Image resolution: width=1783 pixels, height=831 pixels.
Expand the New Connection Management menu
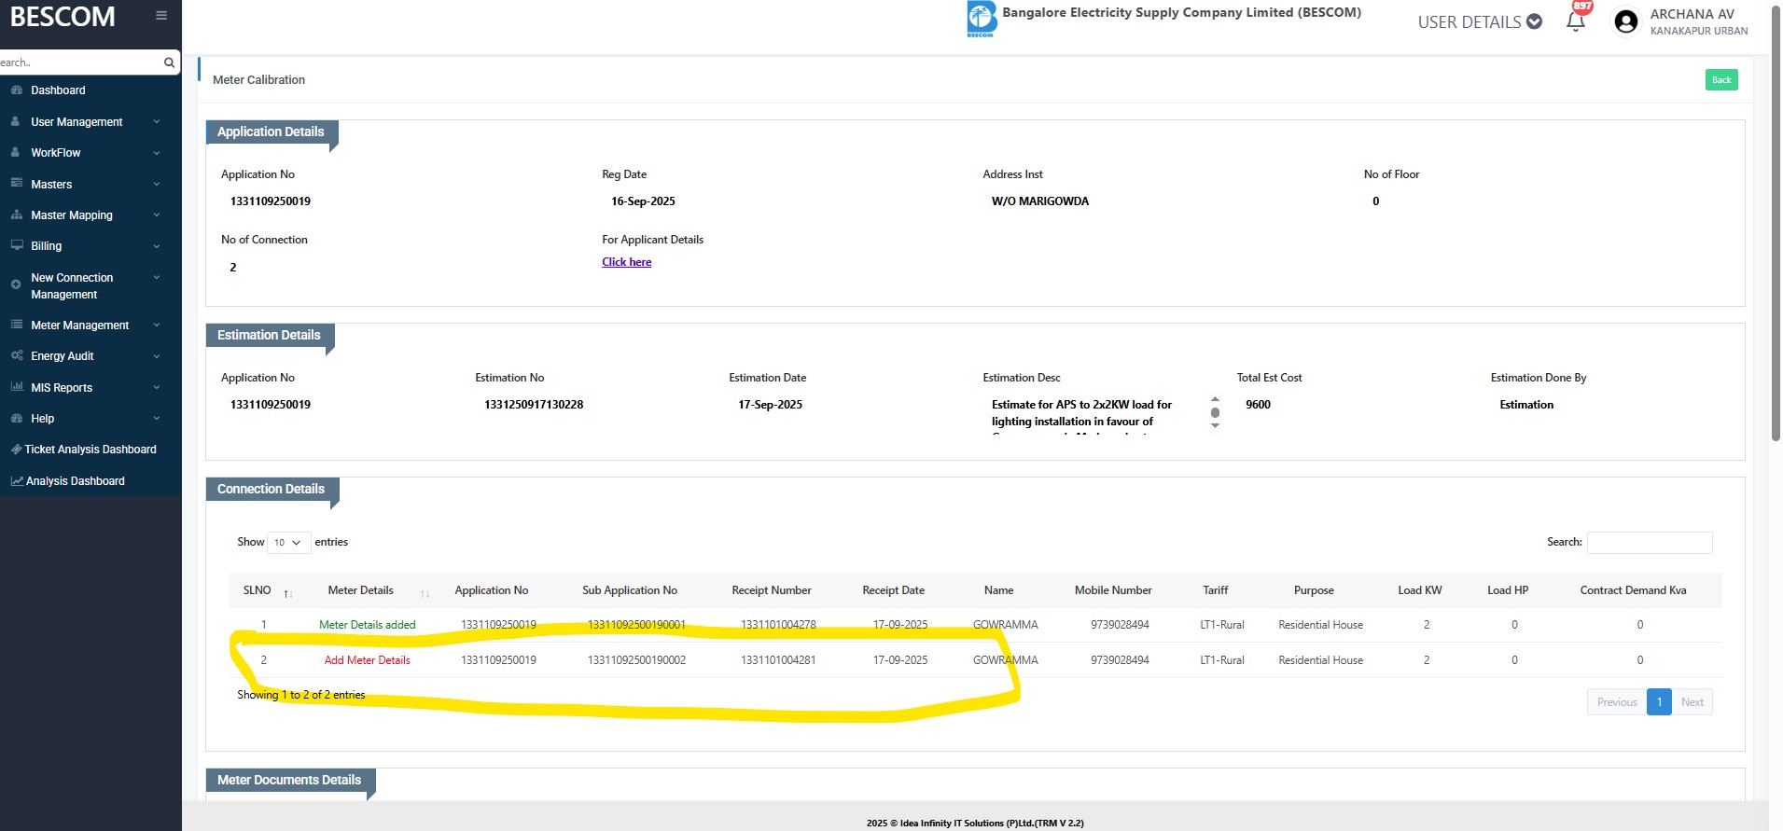click(x=72, y=286)
